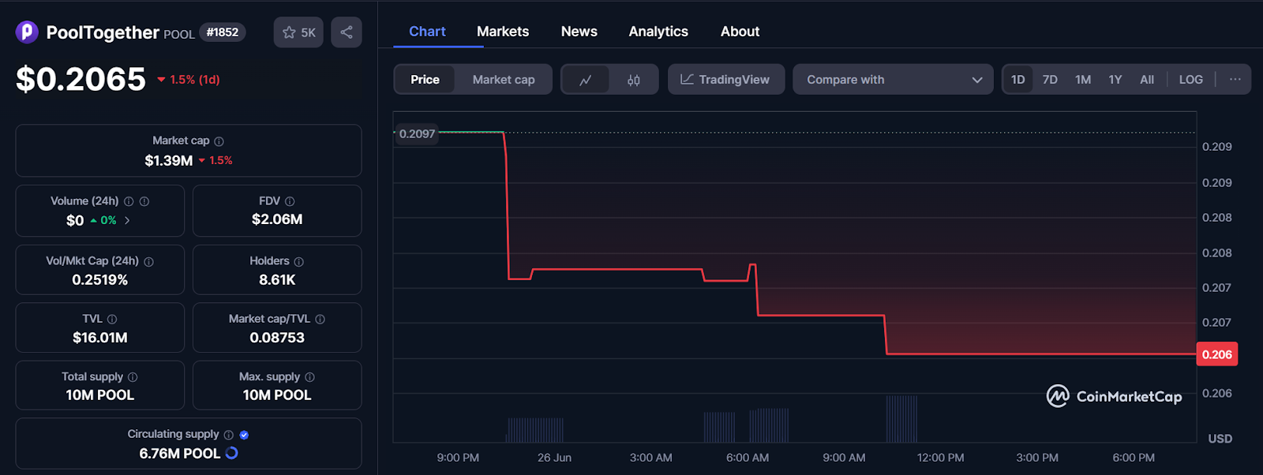The height and width of the screenshot is (475, 1263).
Task: Click the $2.06M FDV value
Action: pos(277,219)
